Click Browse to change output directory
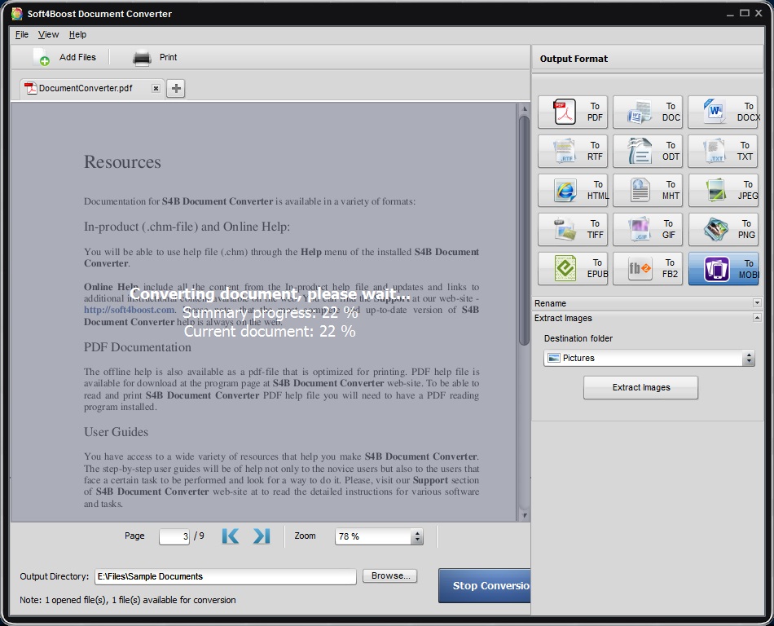The width and height of the screenshot is (774, 626). (x=389, y=575)
